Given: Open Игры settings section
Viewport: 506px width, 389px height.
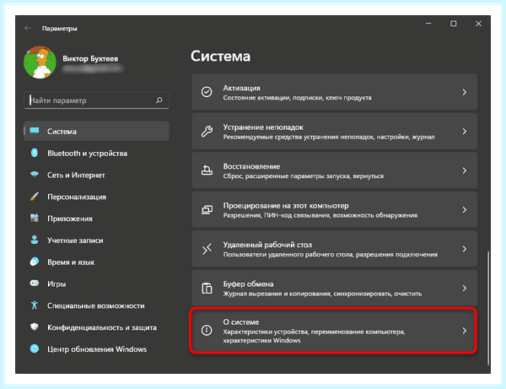Looking at the screenshot, I should click(x=96, y=284).
